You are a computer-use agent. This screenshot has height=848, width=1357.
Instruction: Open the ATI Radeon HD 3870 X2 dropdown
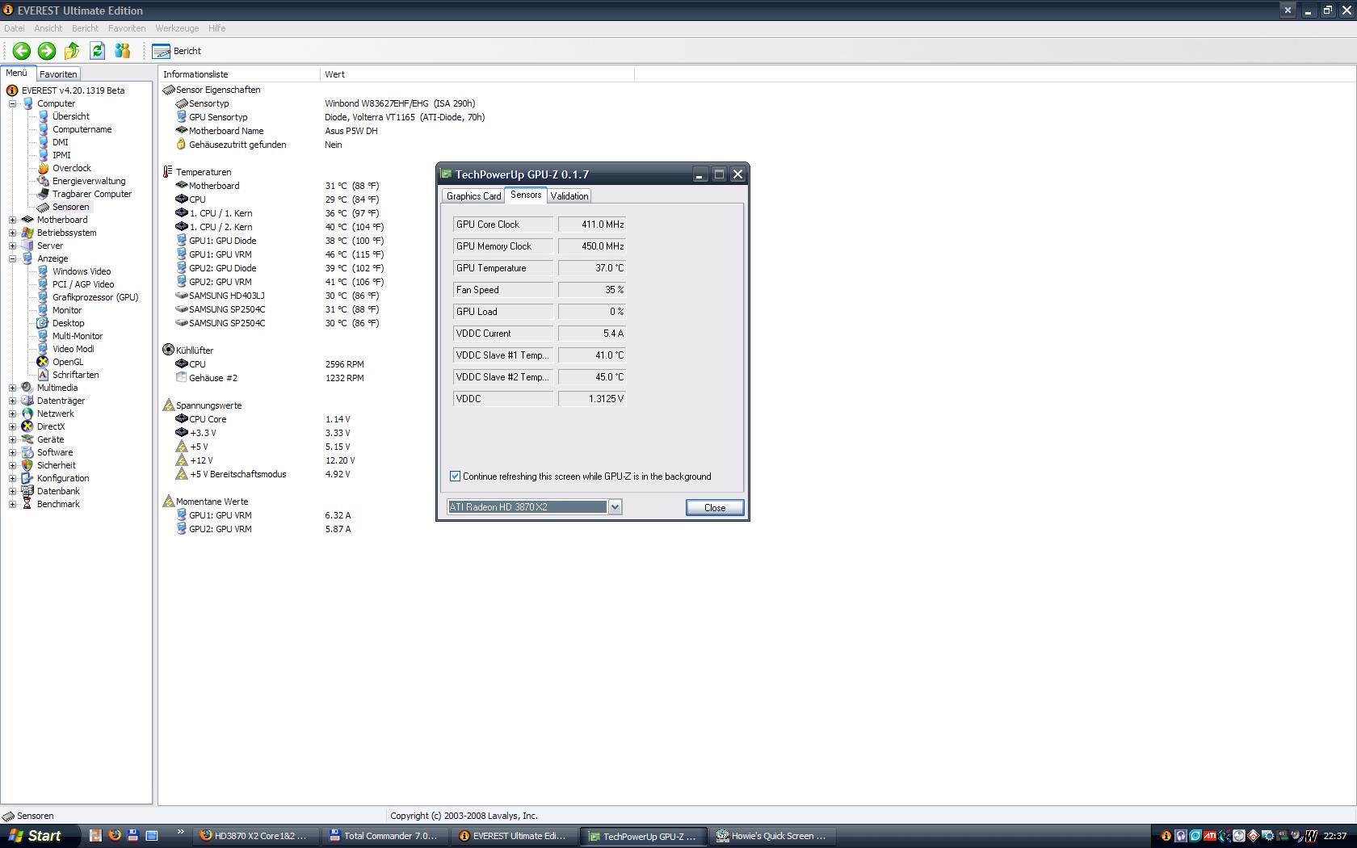point(615,507)
